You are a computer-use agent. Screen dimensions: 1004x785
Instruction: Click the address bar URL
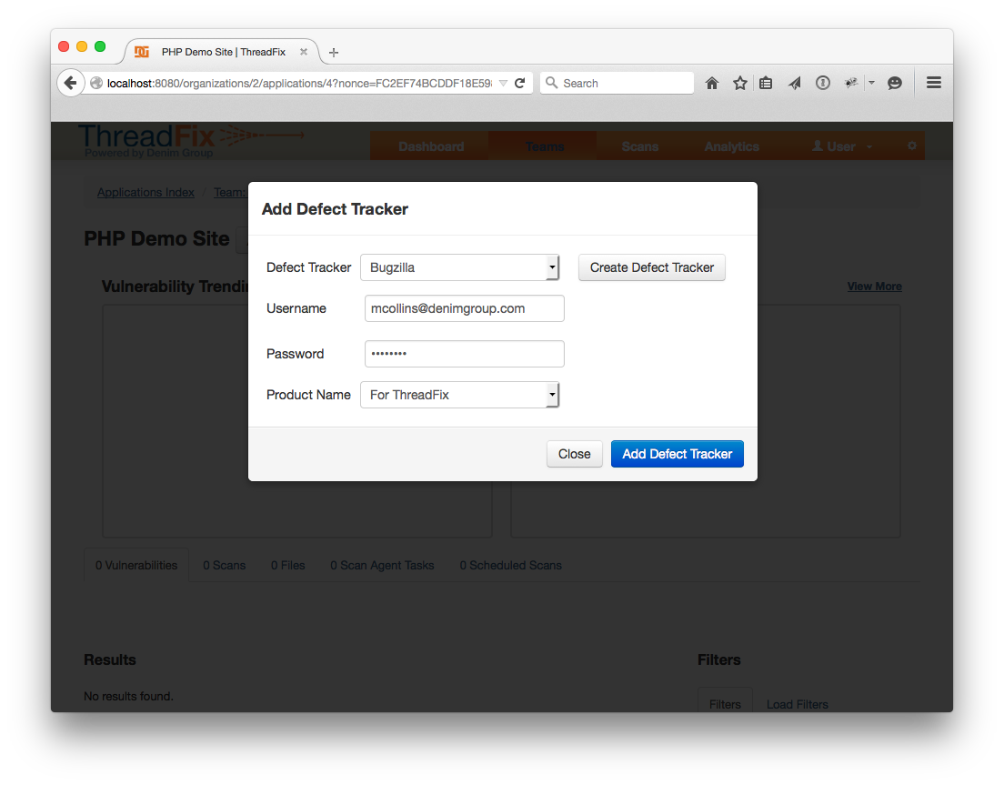(299, 84)
